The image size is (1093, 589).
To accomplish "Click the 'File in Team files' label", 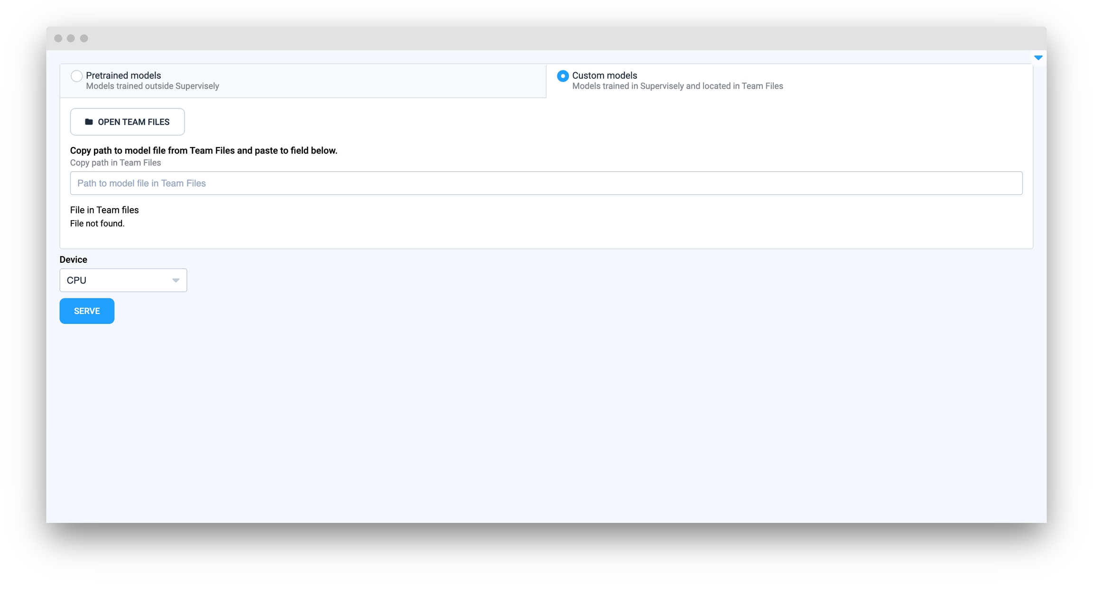I will coord(104,210).
